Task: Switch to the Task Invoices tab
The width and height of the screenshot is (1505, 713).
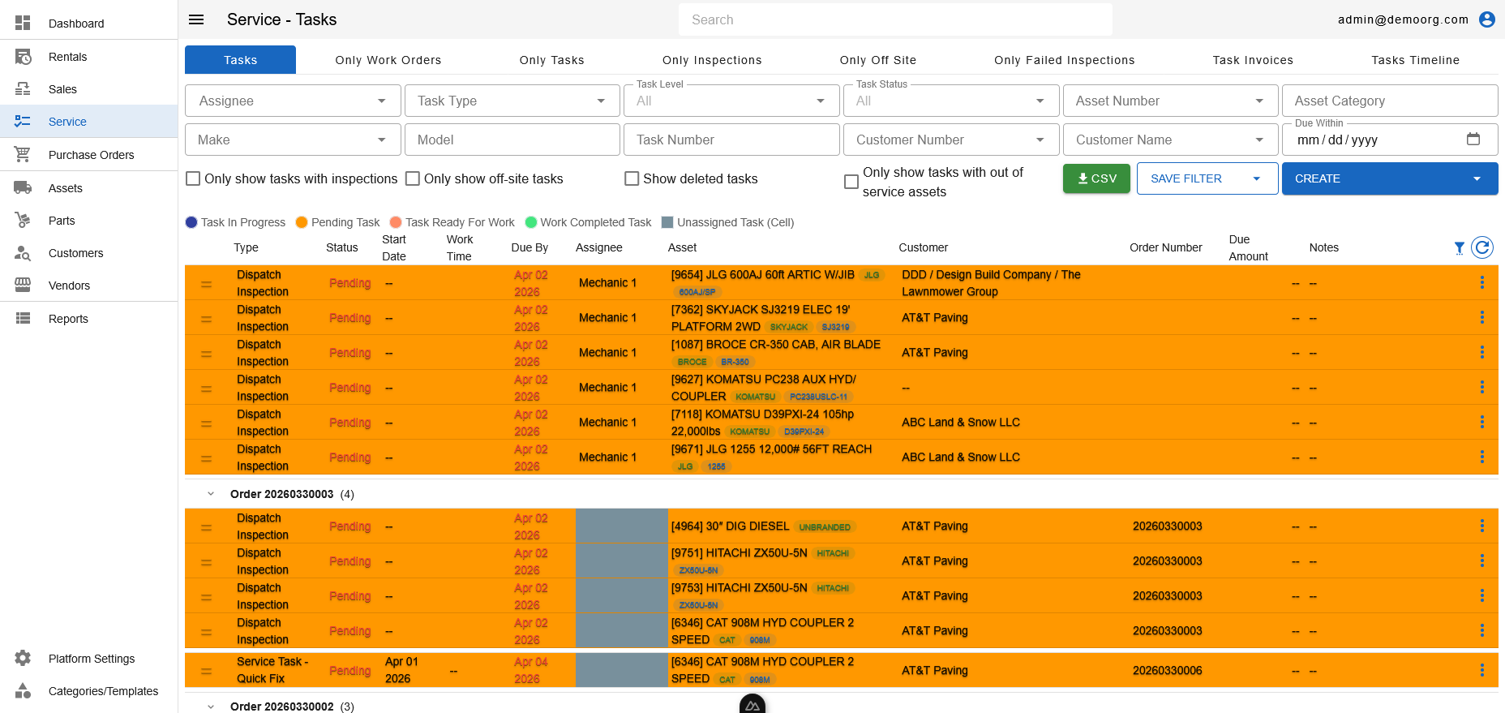Action: pos(1253,60)
